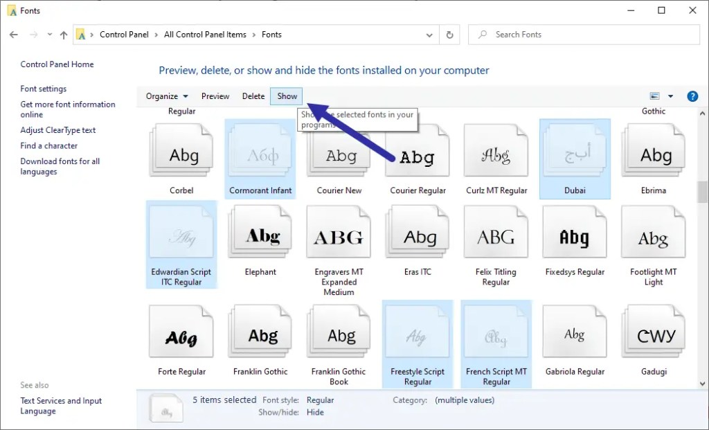Click the Fonts breadcrumb segment

point(271,35)
